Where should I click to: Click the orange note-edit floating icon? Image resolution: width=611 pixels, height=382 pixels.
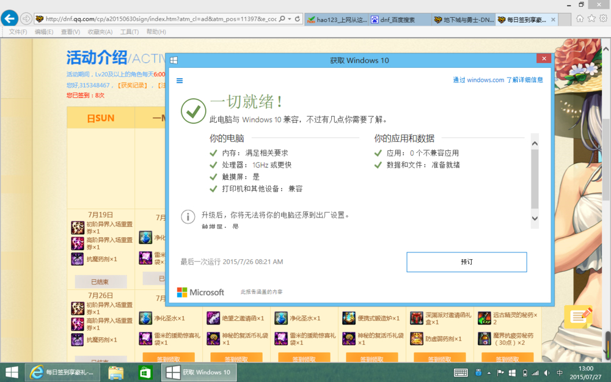(578, 316)
